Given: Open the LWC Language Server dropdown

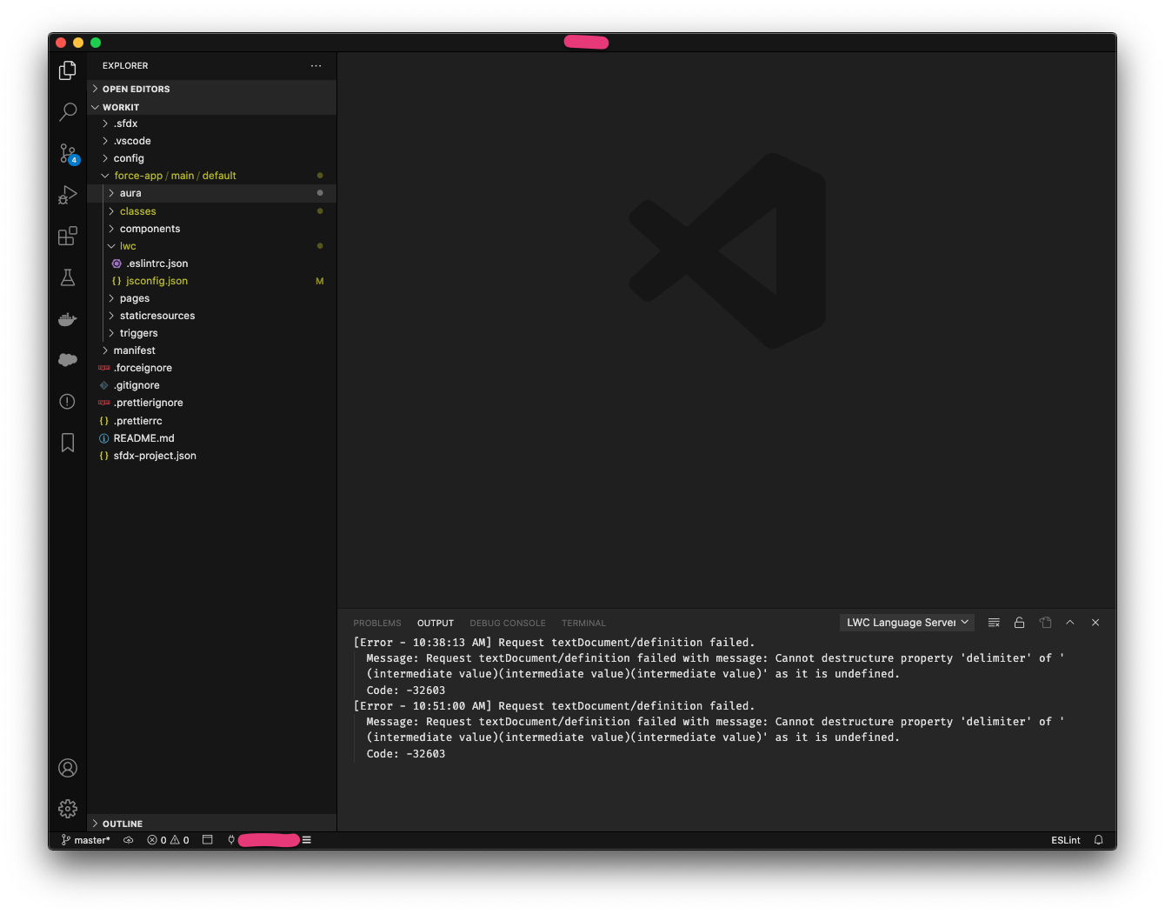Looking at the screenshot, I should [x=907, y=622].
